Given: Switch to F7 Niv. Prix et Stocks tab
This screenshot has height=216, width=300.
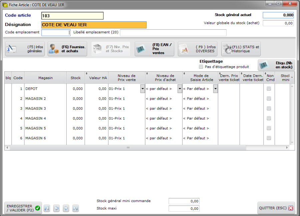Looking at the screenshot, I should point(111,49).
